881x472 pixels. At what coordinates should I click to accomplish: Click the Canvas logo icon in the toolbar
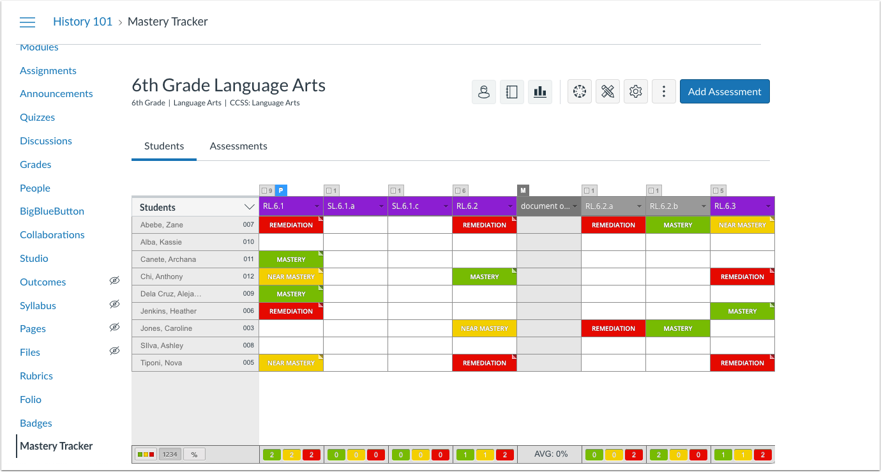[579, 91]
